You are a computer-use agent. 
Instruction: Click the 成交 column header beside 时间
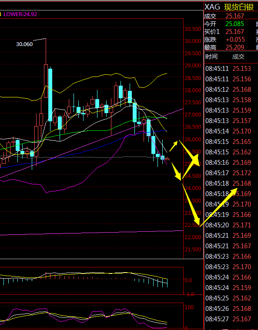pos(238,57)
